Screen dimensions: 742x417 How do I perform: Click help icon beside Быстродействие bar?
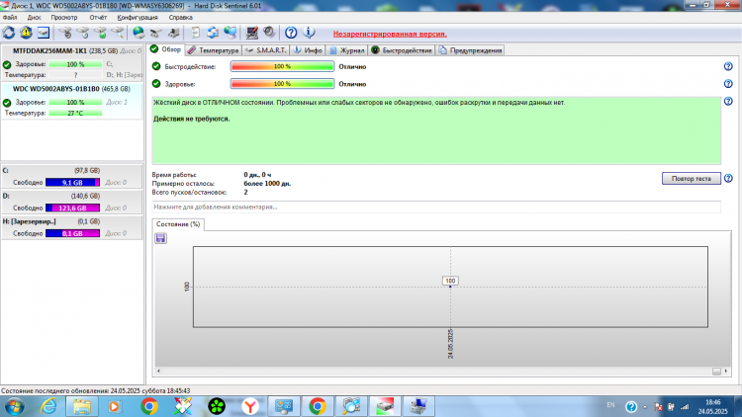click(728, 66)
